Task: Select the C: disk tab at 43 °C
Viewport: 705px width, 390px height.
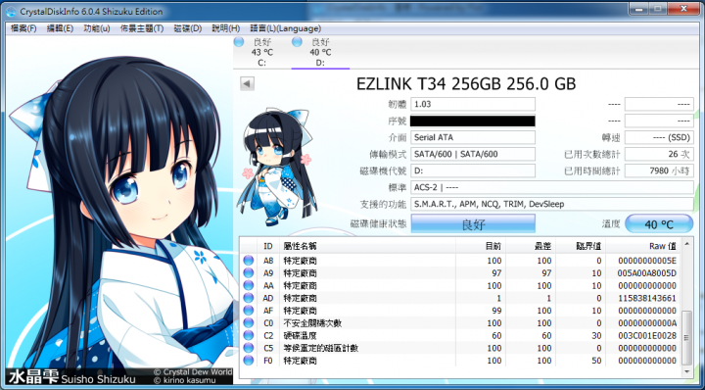Action: pyautogui.click(x=262, y=53)
